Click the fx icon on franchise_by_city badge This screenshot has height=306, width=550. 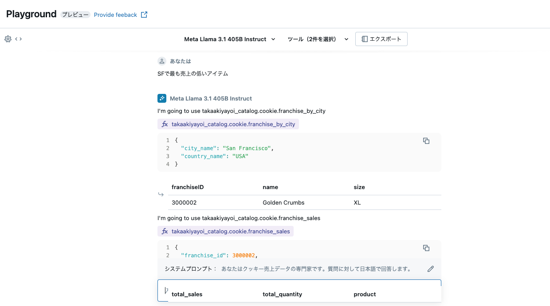click(x=165, y=124)
